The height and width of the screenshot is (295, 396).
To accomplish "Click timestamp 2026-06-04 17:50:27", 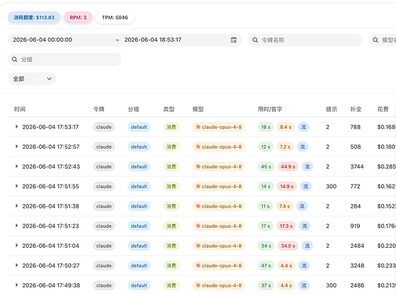I will [51, 265].
